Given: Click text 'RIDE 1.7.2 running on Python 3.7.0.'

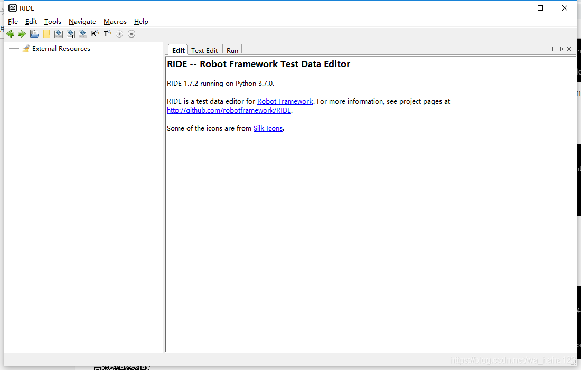Looking at the screenshot, I should 220,84.
